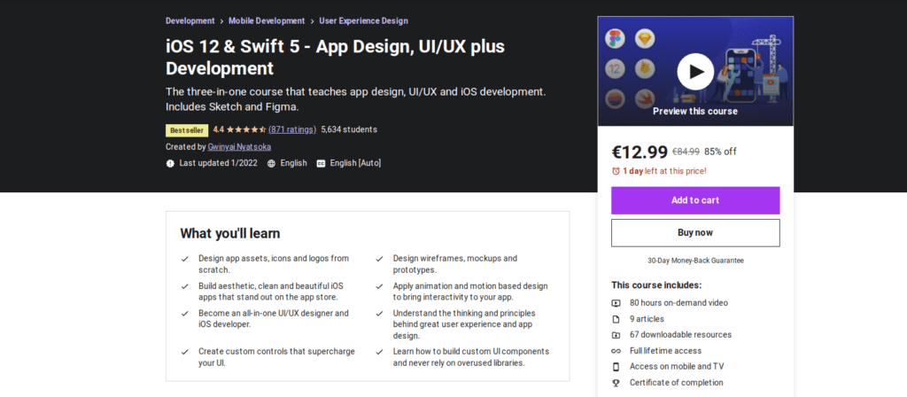The image size is (907, 397).
Task: Click checkmark beside Design wireframes item
Action: click(379, 259)
